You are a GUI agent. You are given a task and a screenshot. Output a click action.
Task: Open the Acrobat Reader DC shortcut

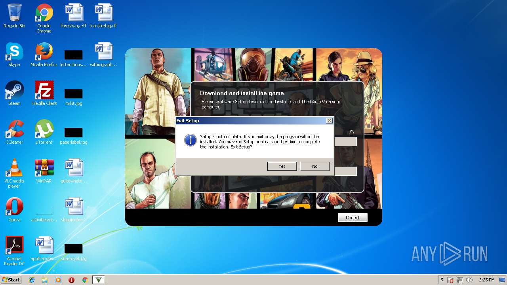14,251
